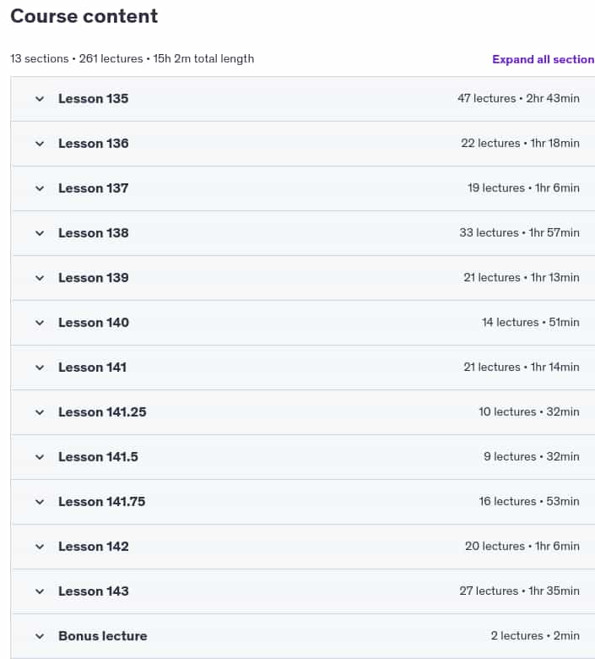
Task: Click the Lesson 138 title
Action: pyautogui.click(x=93, y=233)
